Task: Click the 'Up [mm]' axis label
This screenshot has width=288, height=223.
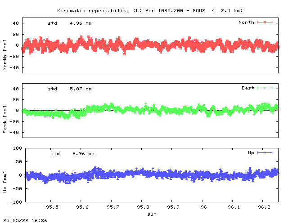Action: 5,182
